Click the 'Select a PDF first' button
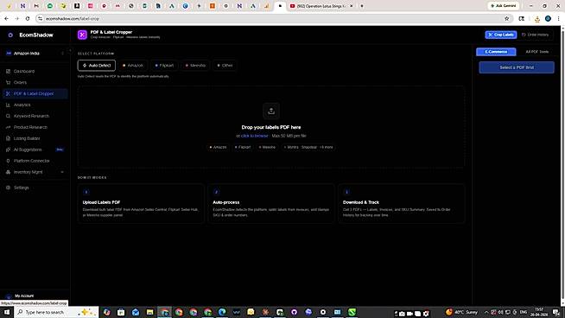This screenshot has height=318, width=565. coord(517,67)
